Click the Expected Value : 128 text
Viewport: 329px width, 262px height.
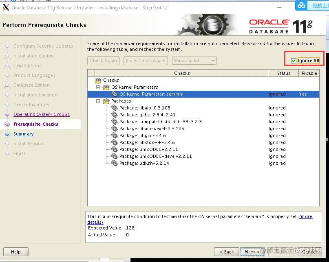[111, 228]
